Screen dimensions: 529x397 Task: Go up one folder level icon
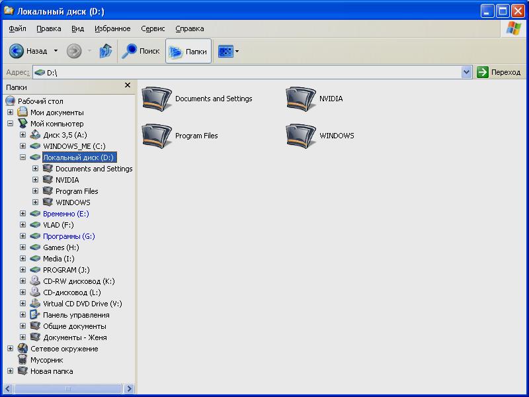pos(106,52)
